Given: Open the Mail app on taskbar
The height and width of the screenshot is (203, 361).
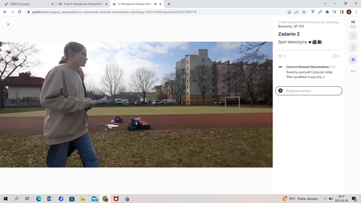Looking at the screenshot, I should (x=94, y=198).
